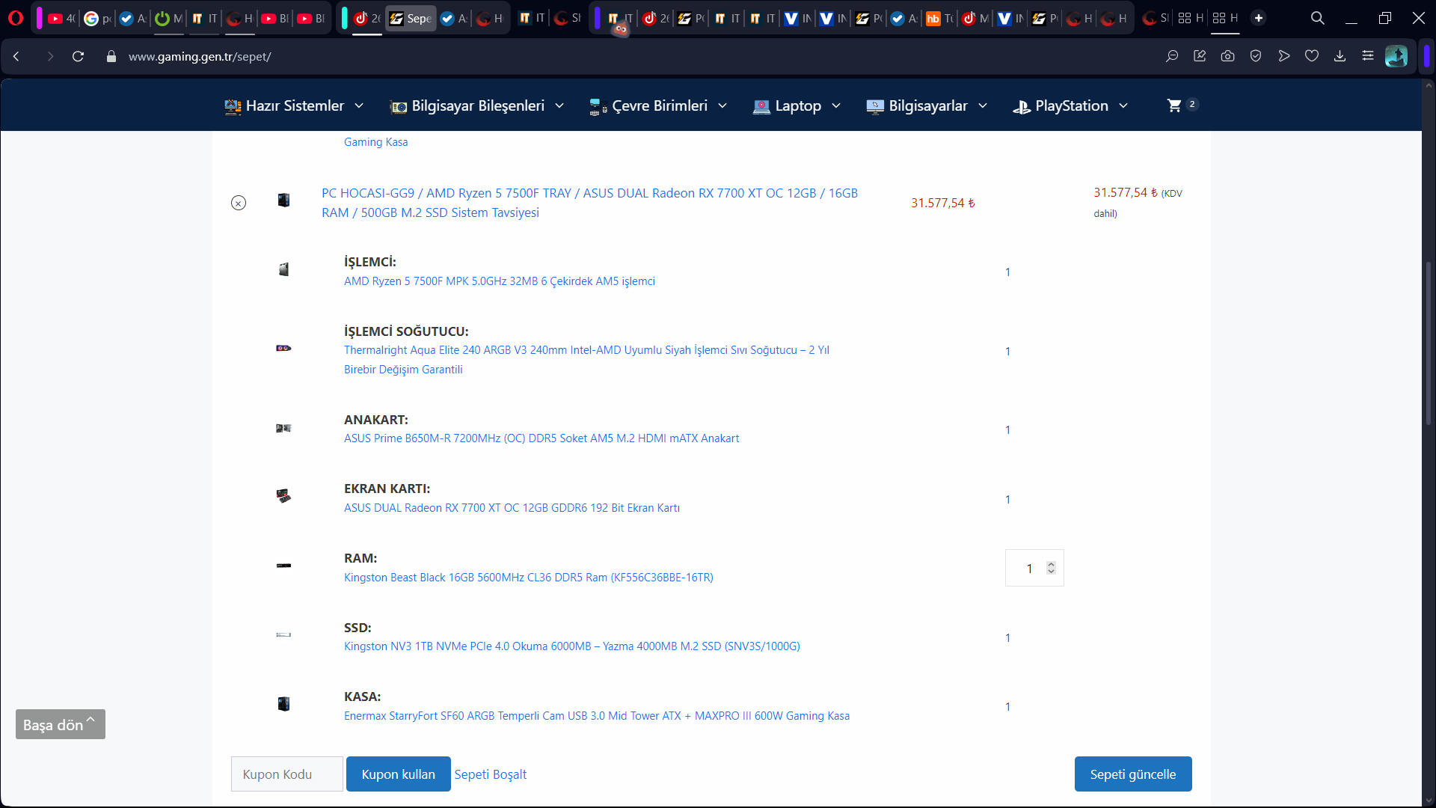Bookmark this page with the heart icon
This screenshot has width=1436, height=808.
pos(1312,56)
